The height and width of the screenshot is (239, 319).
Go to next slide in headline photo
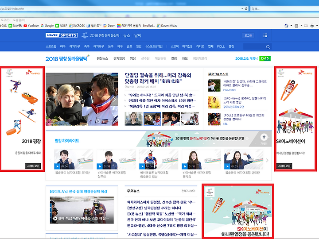pyautogui.click(x=114, y=100)
